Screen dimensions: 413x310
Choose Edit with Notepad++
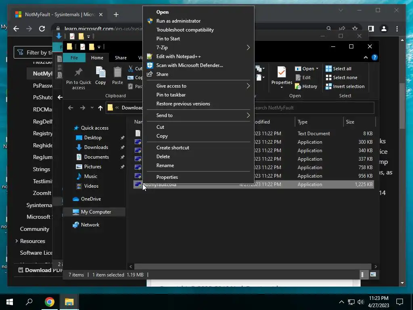pos(178,57)
